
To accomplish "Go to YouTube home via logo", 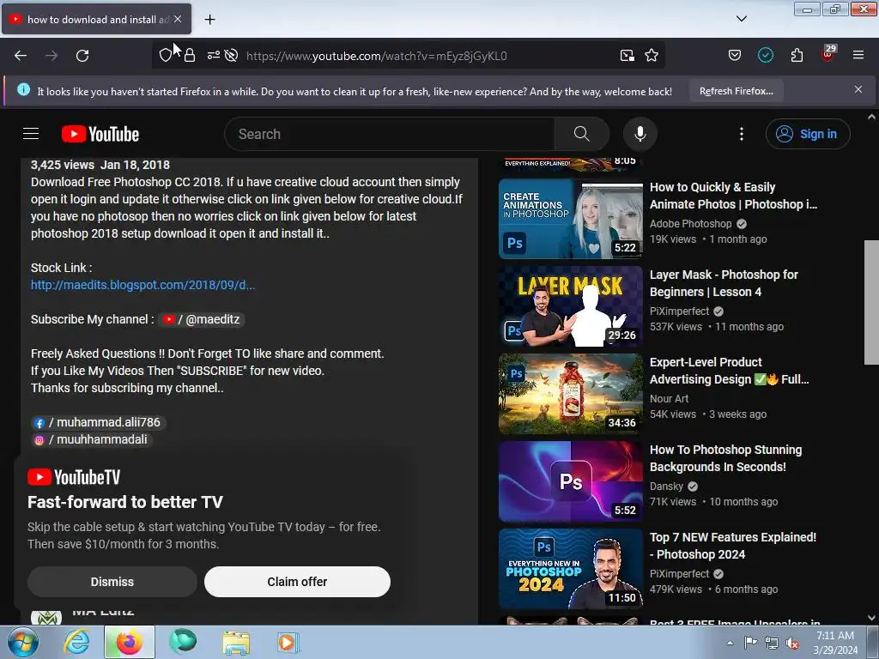I will coord(100,134).
